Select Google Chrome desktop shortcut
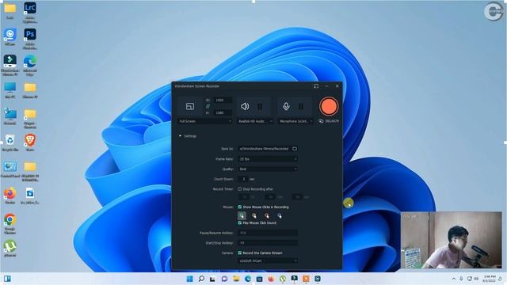Viewport: 507px width, 285px height. click(10, 223)
